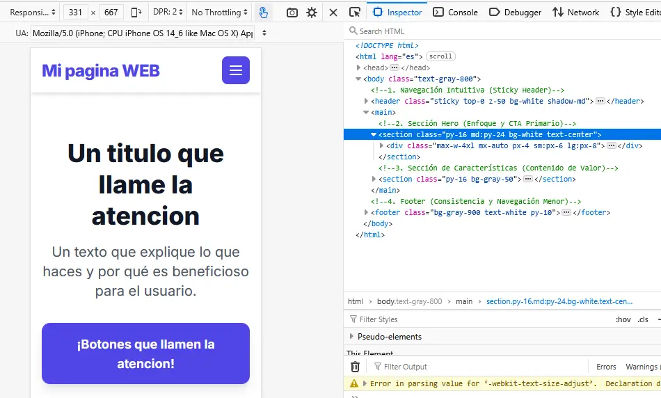This screenshot has height=398, width=661.
Task: Select the Sección de Características comment node
Action: tap(498, 168)
